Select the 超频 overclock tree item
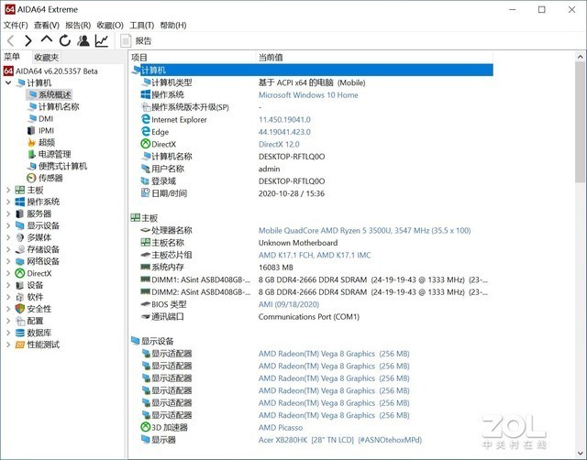This screenshot has height=460, width=587. coord(47,142)
